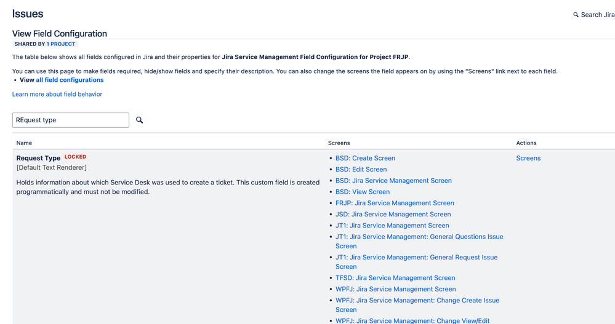Open 'JT1: General Request Issue Screen' link
This screenshot has height=324, width=615.
[x=416, y=262]
